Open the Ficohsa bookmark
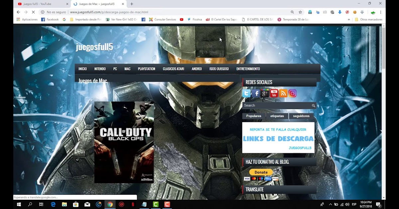This screenshot has width=399, height=209. (195, 20)
